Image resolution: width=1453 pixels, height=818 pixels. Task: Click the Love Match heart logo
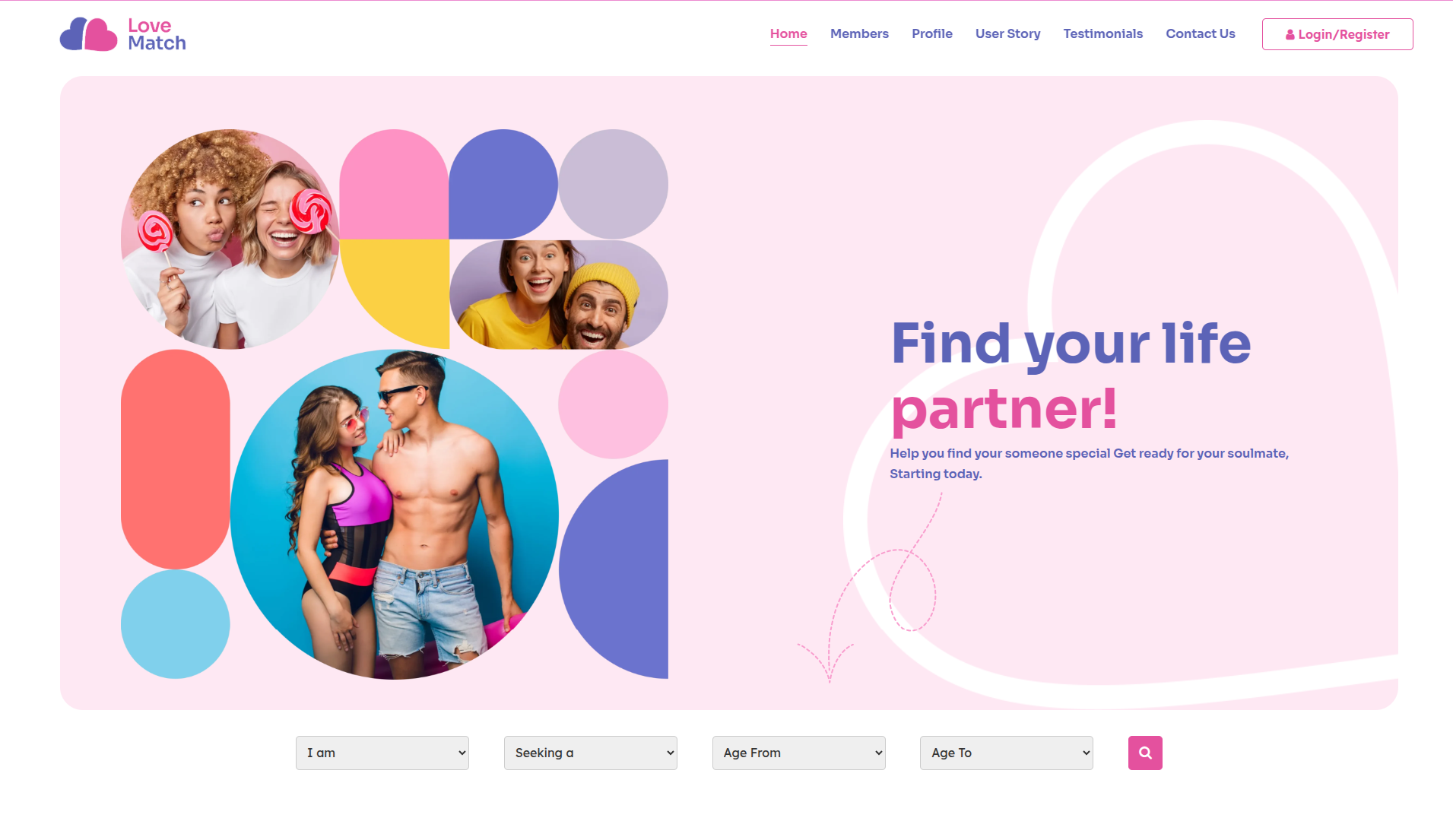pos(89,34)
